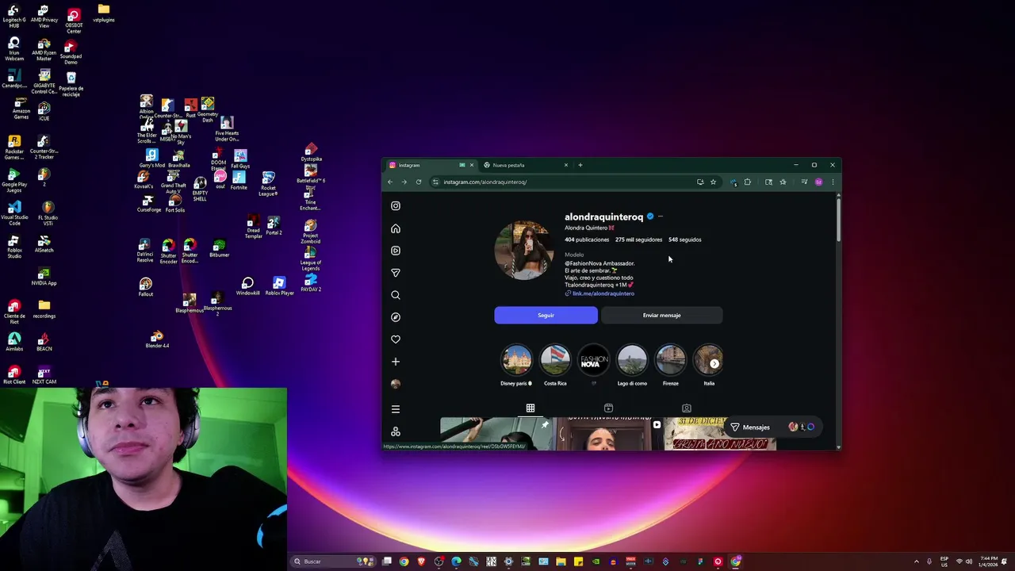
Task: Click 275 mil seguidores count
Action: coord(638,240)
